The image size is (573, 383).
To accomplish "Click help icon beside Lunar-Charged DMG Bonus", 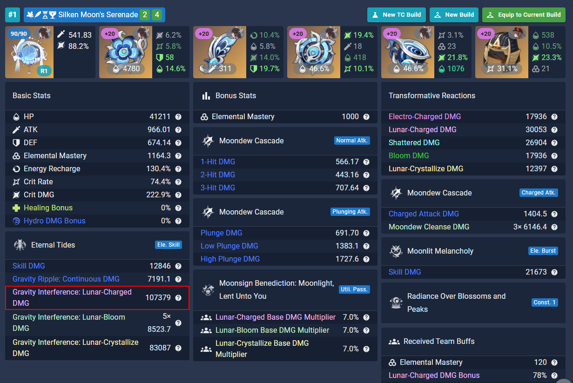I will coord(554,376).
